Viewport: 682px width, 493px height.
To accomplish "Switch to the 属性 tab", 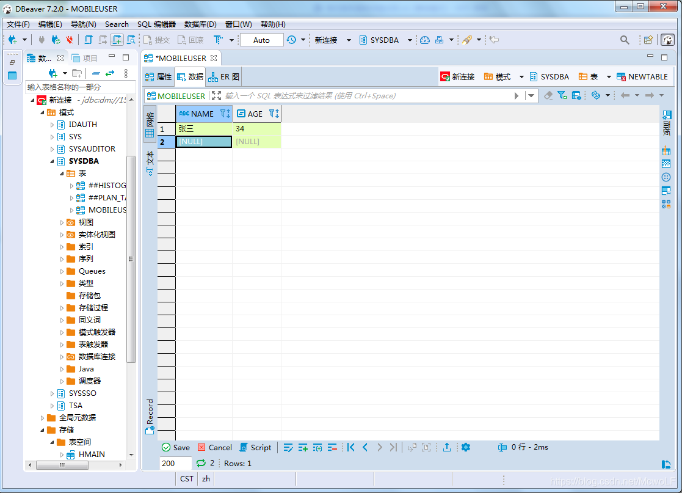I will click(159, 77).
